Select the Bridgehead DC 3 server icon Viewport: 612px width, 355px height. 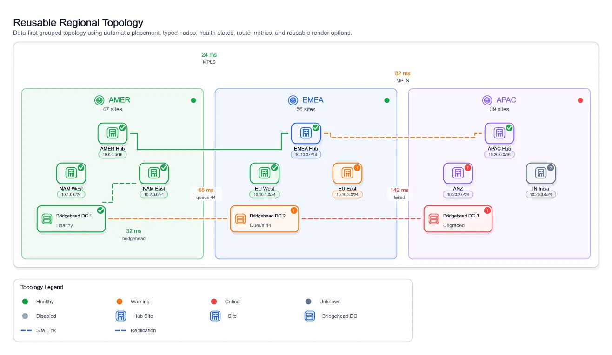click(x=434, y=219)
